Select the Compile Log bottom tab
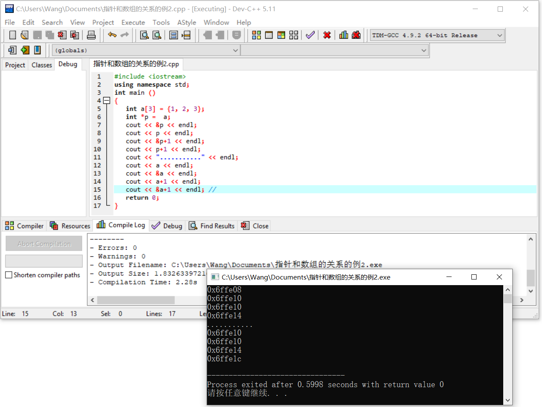 point(121,225)
